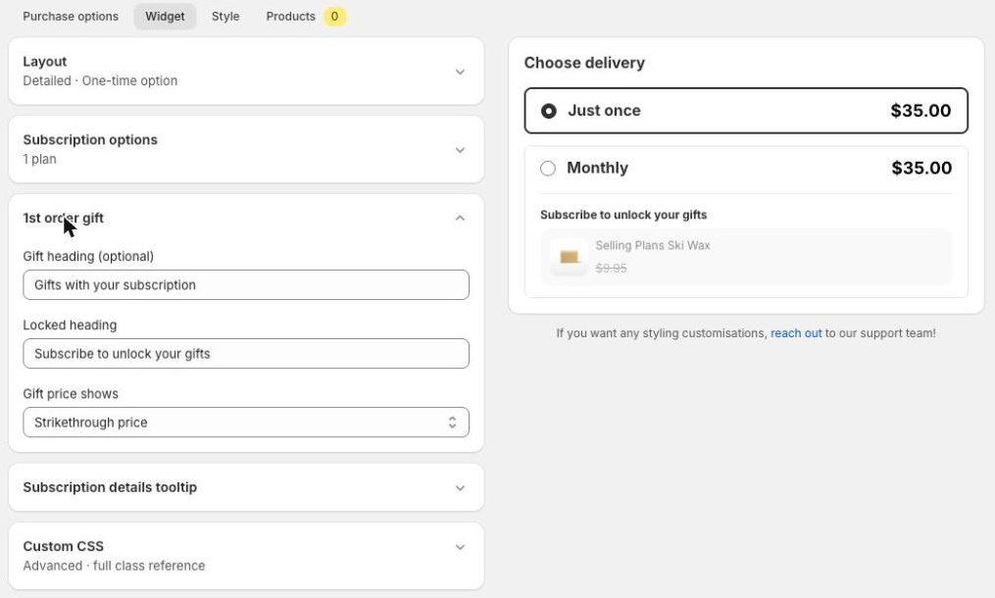The image size is (995, 598).
Task: Select the Just once radio button
Action: click(549, 111)
